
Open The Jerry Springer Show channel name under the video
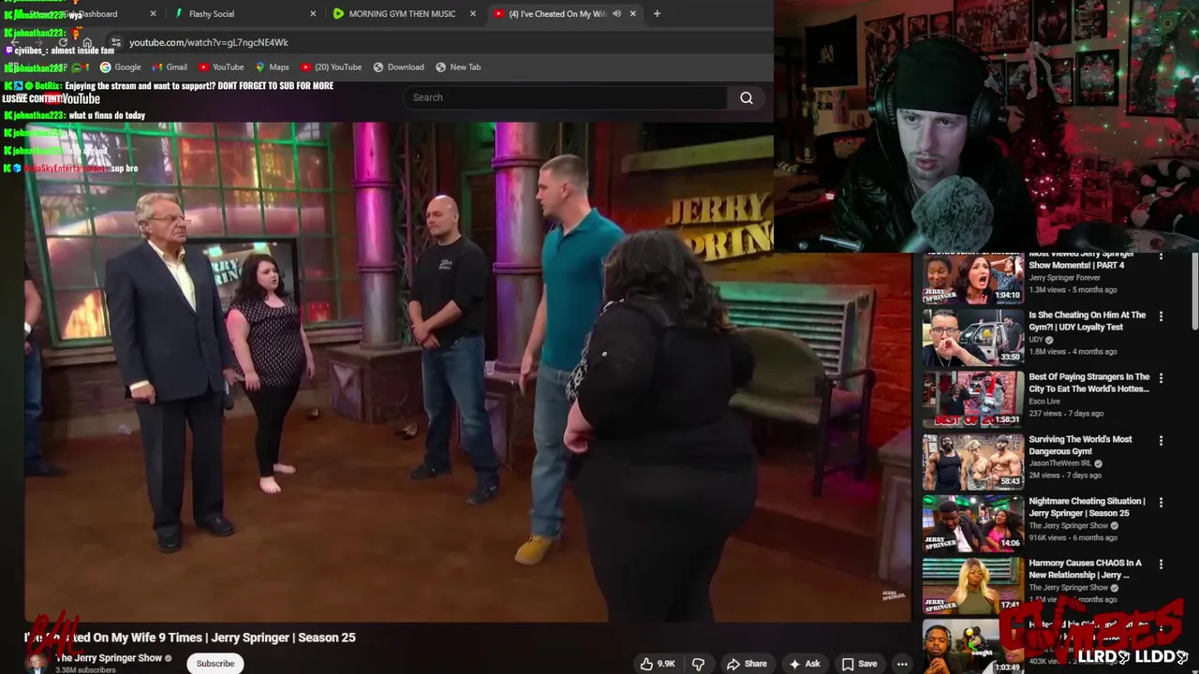click(x=109, y=658)
